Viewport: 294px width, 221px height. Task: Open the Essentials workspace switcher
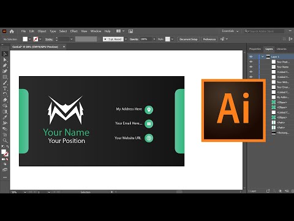230,31
